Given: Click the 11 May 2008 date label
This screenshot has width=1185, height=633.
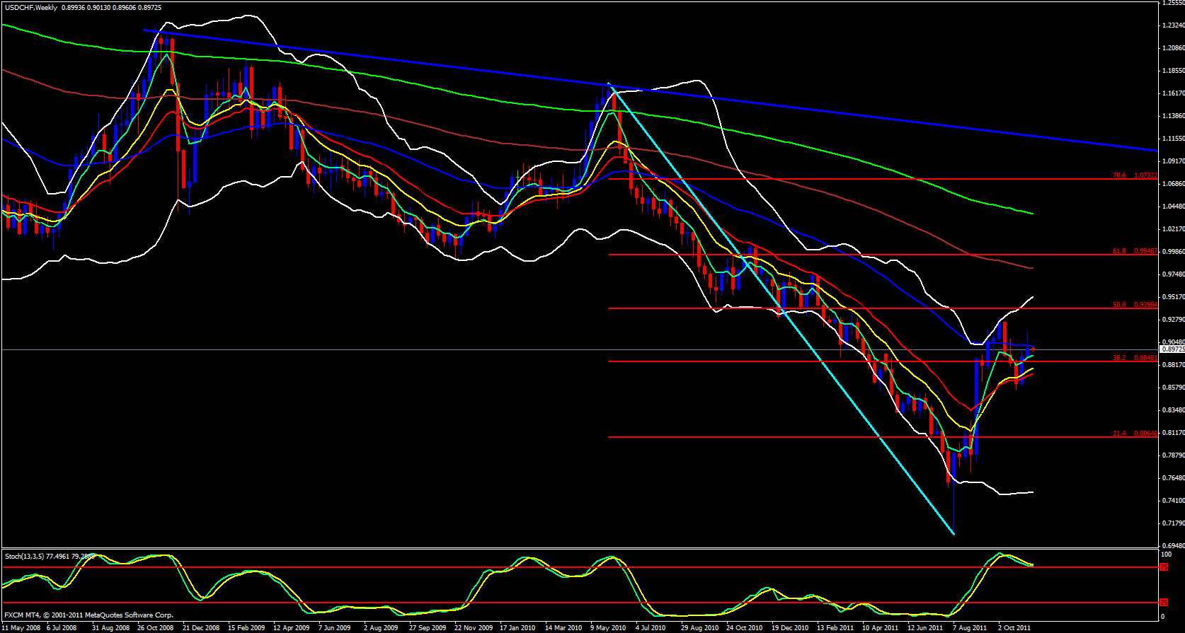Looking at the screenshot, I should click(x=21, y=628).
